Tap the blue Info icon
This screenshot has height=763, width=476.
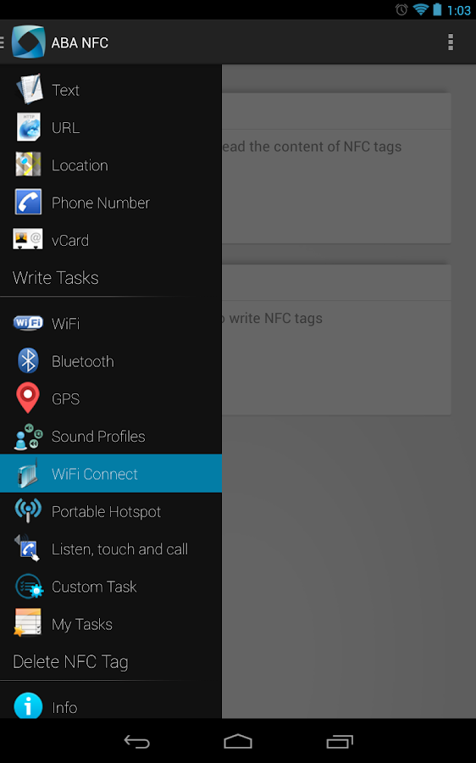(x=28, y=705)
